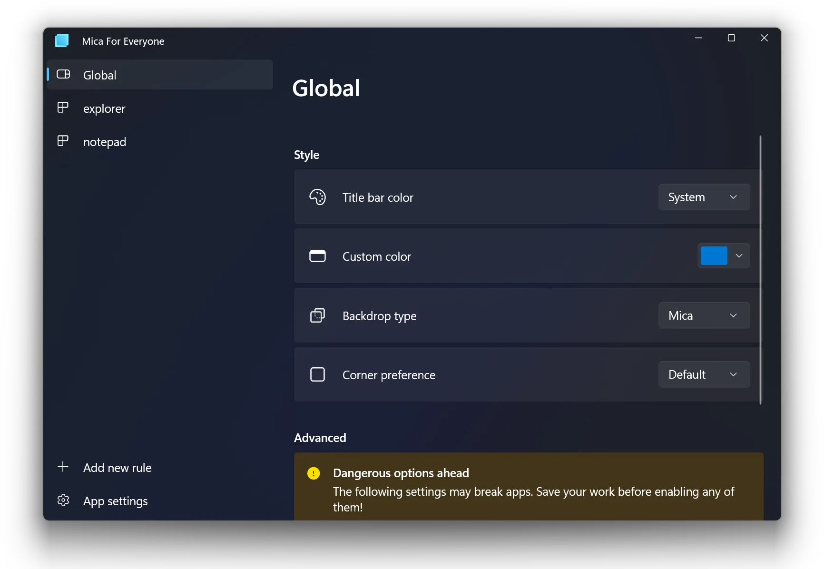The height and width of the screenshot is (569, 824).
Task: Click Add new rule
Action: click(x=160, y=467)
